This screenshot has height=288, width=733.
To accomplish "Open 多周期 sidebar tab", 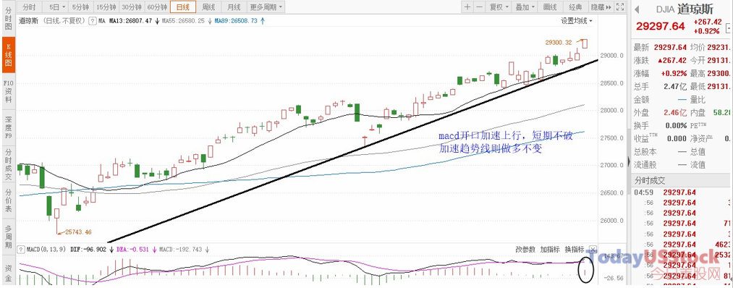I will [8, 237].
